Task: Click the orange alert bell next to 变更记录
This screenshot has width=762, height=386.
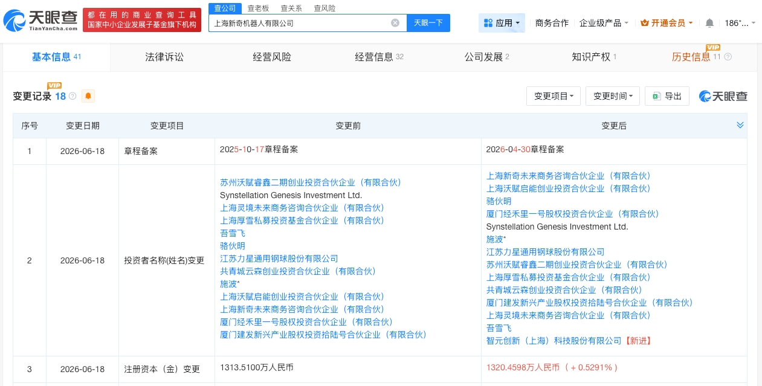Action: click(x=88, y=96)
